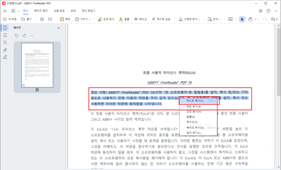This screenshot has width=281, height=170.
Task: Start a 새 작업 new task
Action: [10, 19]
